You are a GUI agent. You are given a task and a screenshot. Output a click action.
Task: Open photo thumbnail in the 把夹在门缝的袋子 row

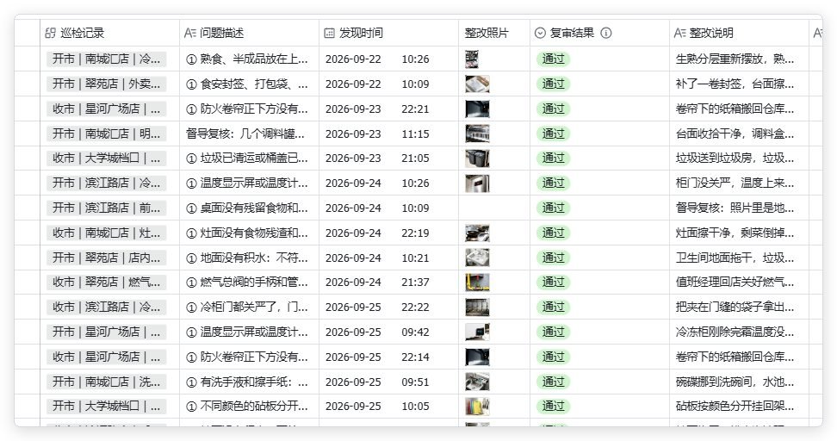click(x=477, y=307)
